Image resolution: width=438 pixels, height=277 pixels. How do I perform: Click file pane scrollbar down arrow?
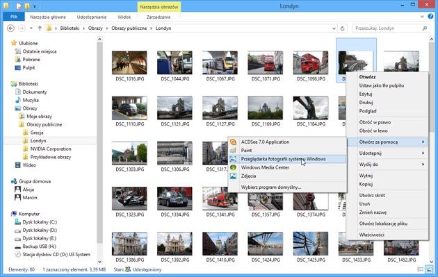tap(431, 261)
